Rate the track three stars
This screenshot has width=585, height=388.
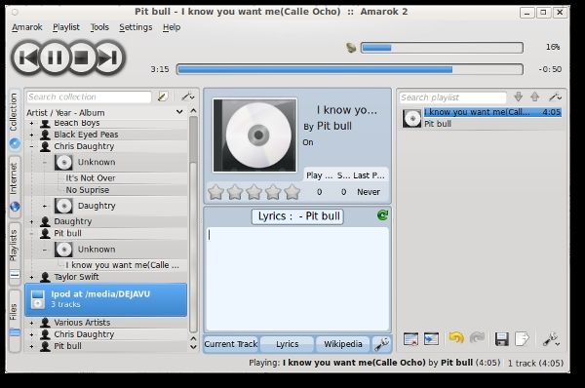[x=254, y=192]
